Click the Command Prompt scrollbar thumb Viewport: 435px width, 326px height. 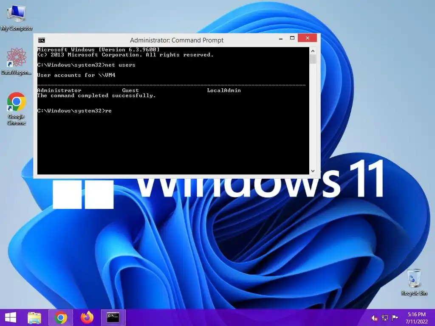[x=313, y=59]
